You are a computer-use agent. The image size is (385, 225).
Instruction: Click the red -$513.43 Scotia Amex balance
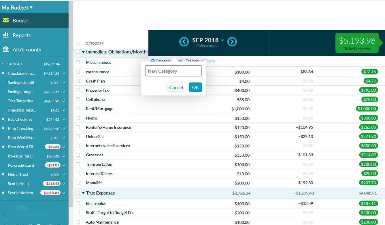[x=51, y=184]
